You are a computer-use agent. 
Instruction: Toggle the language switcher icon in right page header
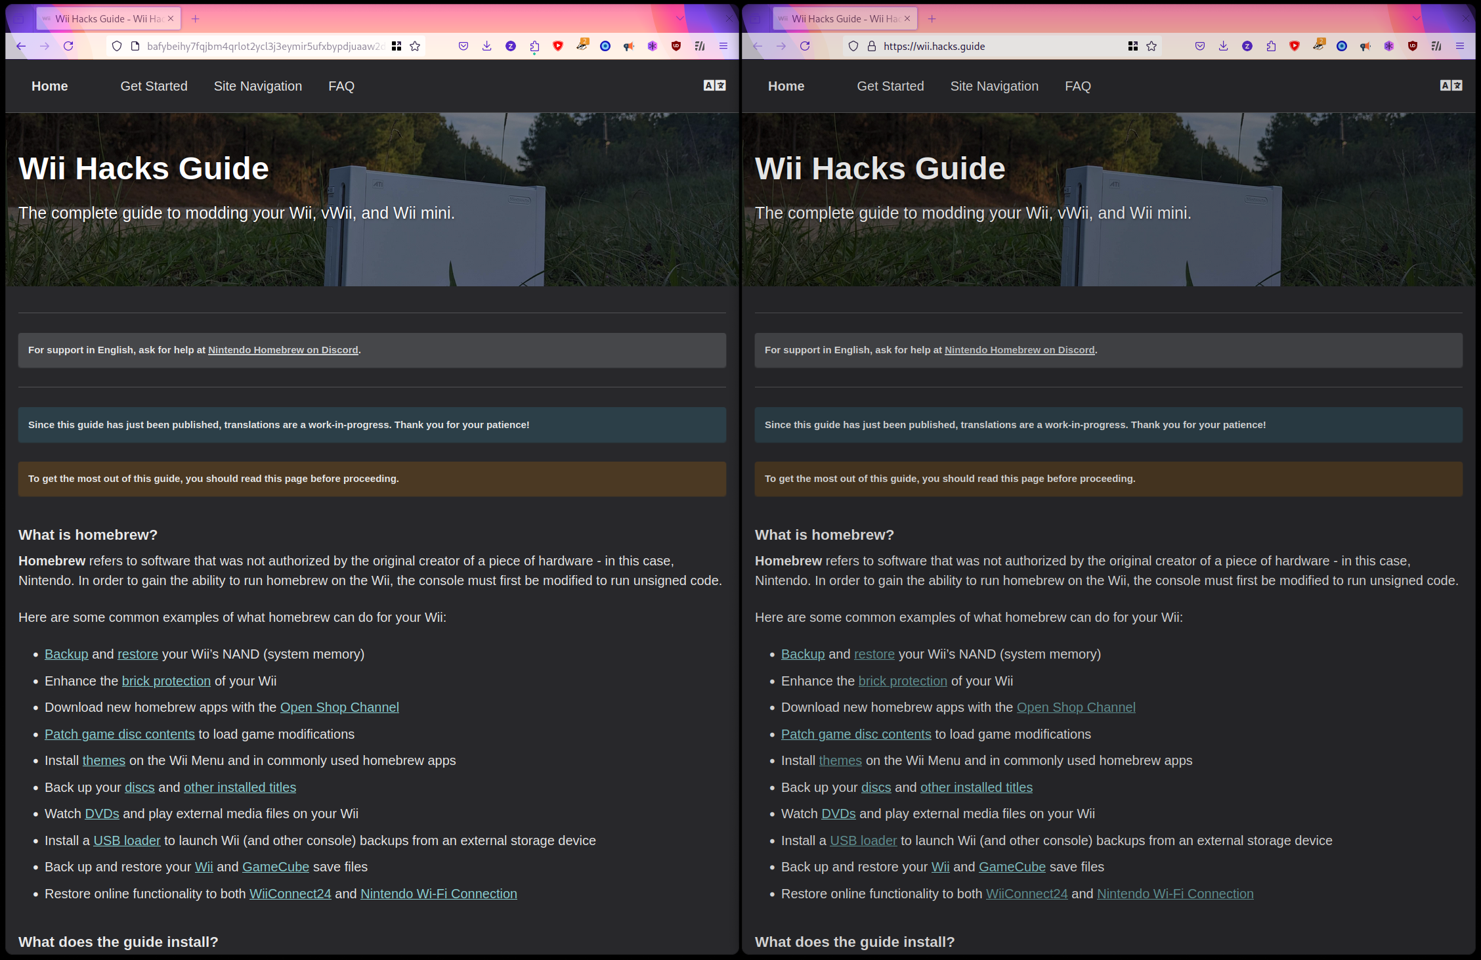click(x=1451, y=85)
